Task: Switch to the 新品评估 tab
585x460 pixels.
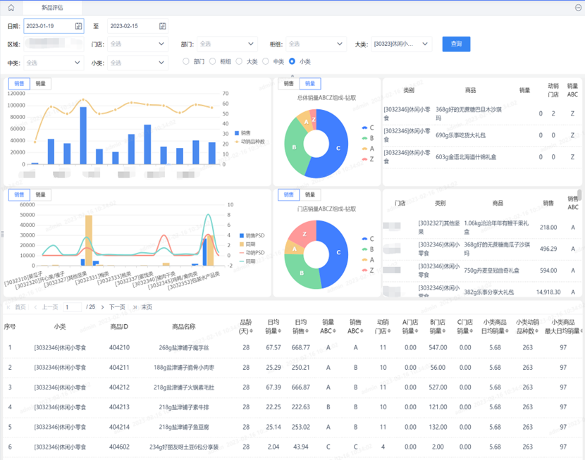Action: [x=51, y=7]
